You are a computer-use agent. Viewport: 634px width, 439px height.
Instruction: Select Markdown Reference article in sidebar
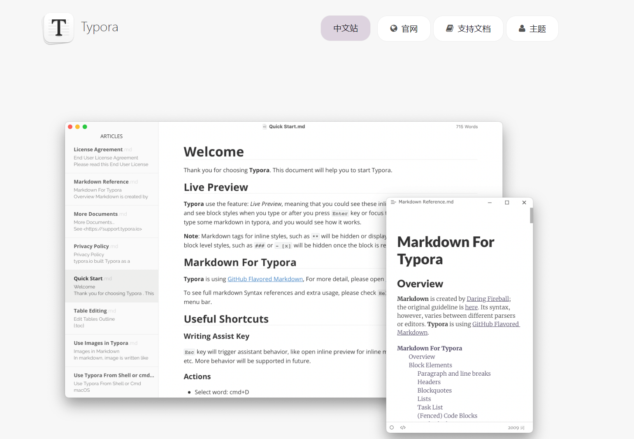(x=111, y=189)
